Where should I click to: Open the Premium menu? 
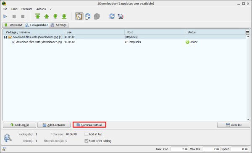[x=27, y=9]
